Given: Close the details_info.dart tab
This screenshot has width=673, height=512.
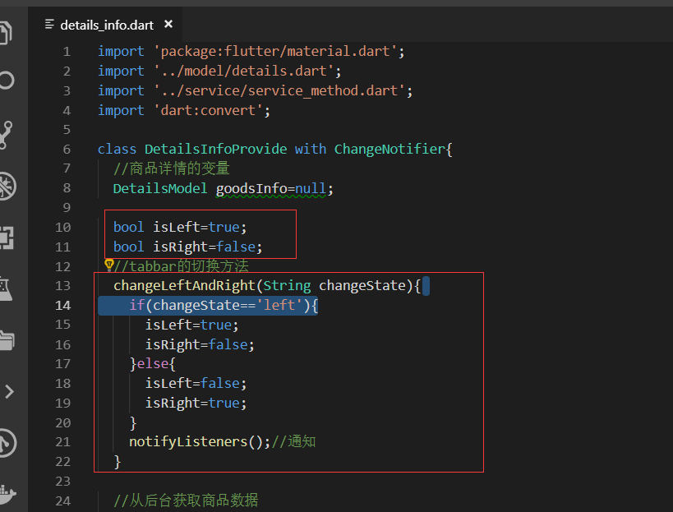Looking at the screenshot, I should coord(168,24).
